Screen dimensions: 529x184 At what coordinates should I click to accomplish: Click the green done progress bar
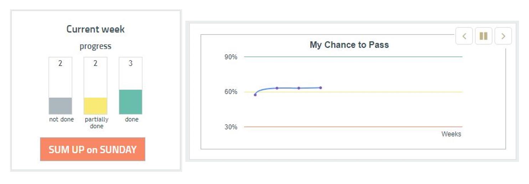[x=130, y=102]
